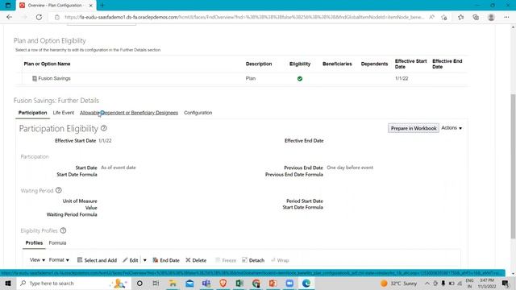516x290 pixels.
Task: Close the Overview - Plan Configuration tab
Action: pos(91,6)
